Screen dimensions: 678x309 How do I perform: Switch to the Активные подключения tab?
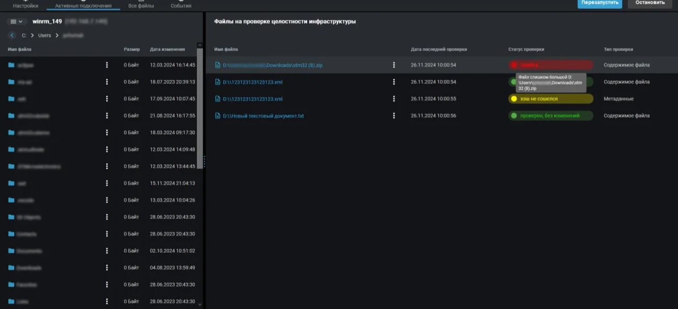click(83, 6)
